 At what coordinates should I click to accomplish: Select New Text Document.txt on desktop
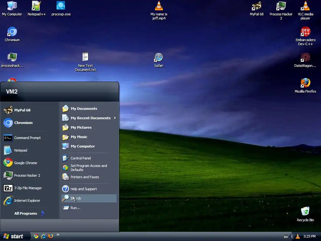click(x=85, y=62)
